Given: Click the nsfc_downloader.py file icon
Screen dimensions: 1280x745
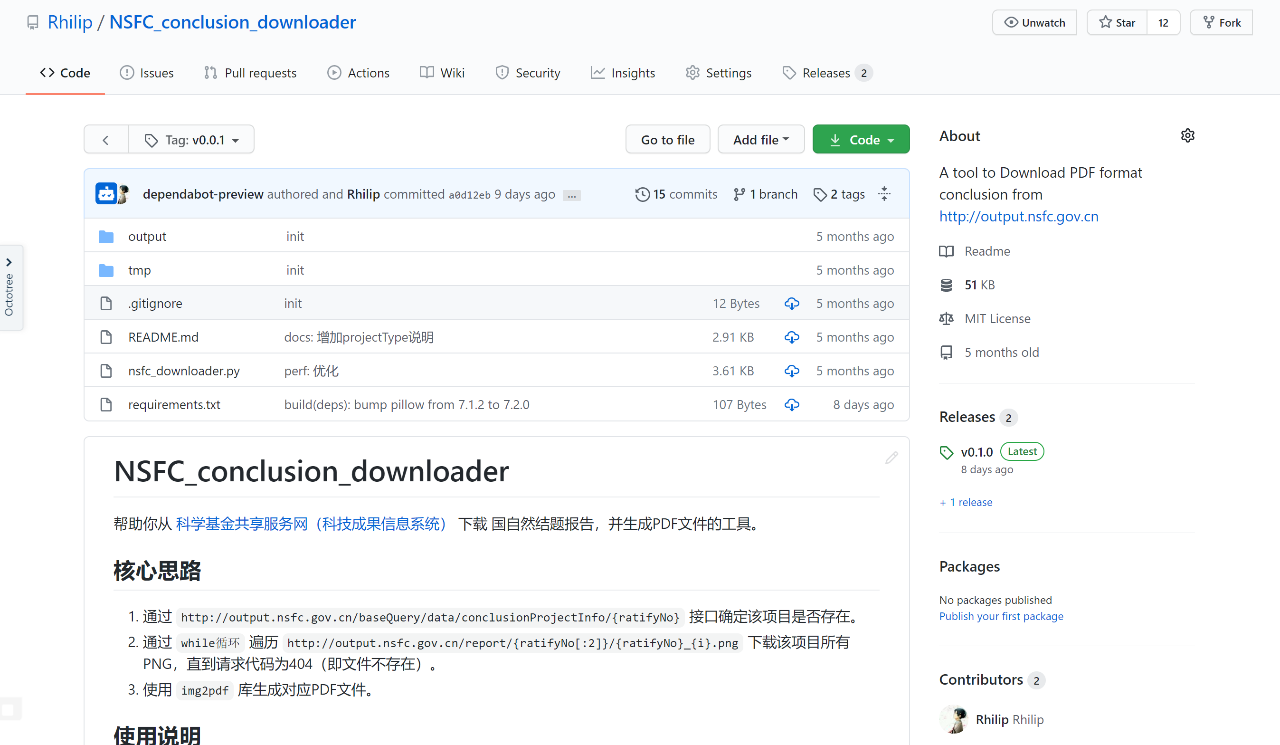Looking at the screenshot, I should pos(106,371).
